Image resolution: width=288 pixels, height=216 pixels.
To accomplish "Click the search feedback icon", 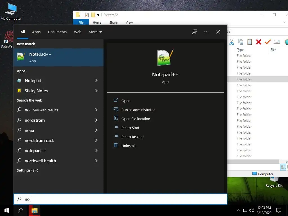I will pyautogui.click(x=195, y=32).
